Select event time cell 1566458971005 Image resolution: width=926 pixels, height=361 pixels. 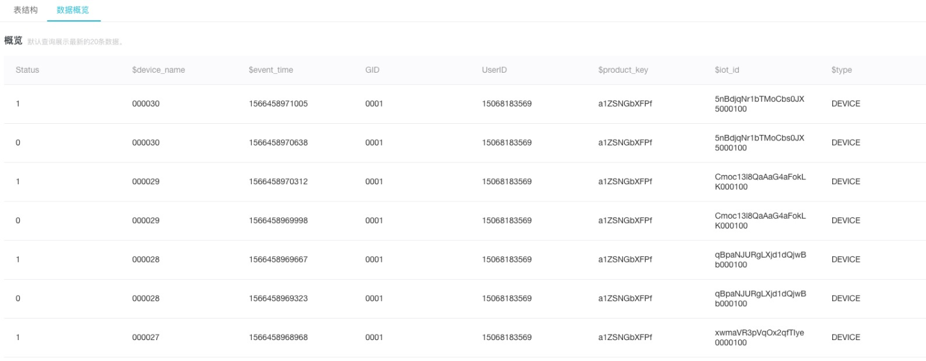tap(278, 104)
